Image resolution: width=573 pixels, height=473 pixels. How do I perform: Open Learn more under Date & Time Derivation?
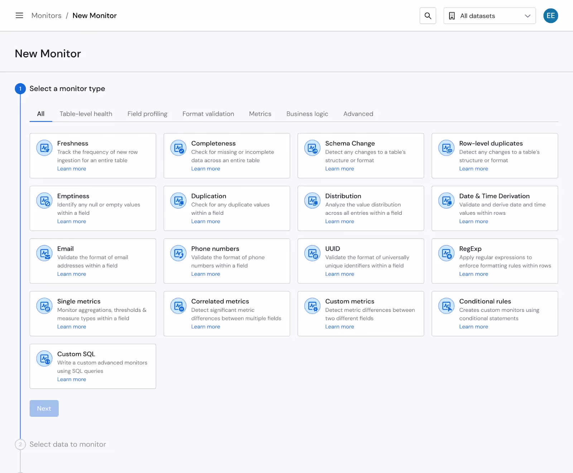(x=473, y=221)
